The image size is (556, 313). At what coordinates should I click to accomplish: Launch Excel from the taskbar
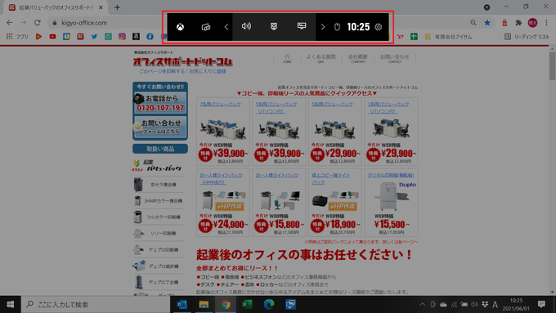(x=247, y=304)
